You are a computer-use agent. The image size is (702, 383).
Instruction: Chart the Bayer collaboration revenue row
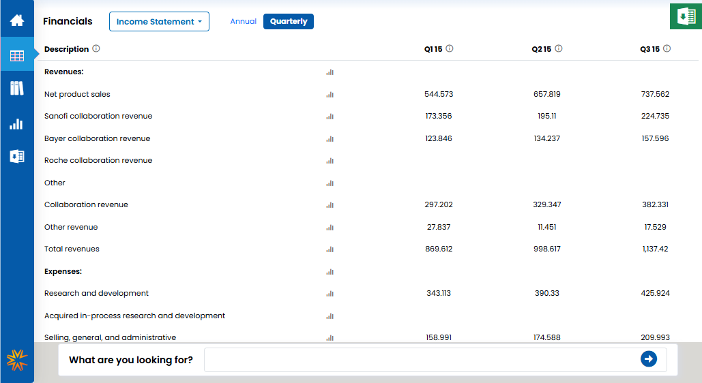point(330,139)
